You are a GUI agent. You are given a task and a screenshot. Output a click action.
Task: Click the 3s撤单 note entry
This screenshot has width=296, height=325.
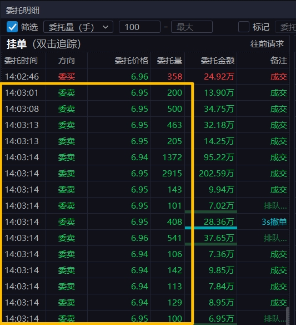[x=274, y=222]
